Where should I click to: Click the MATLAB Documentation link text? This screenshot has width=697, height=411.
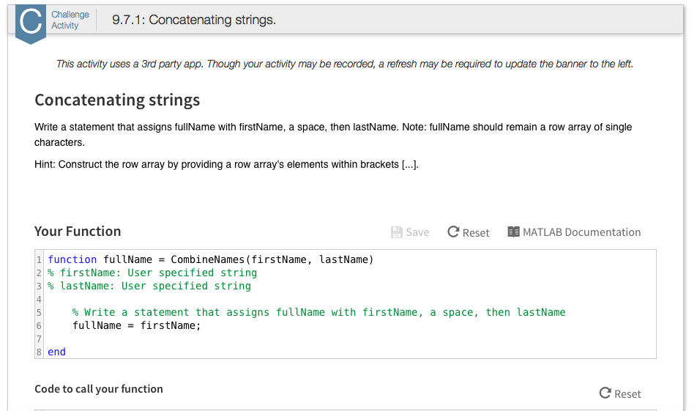coord(581,232)
